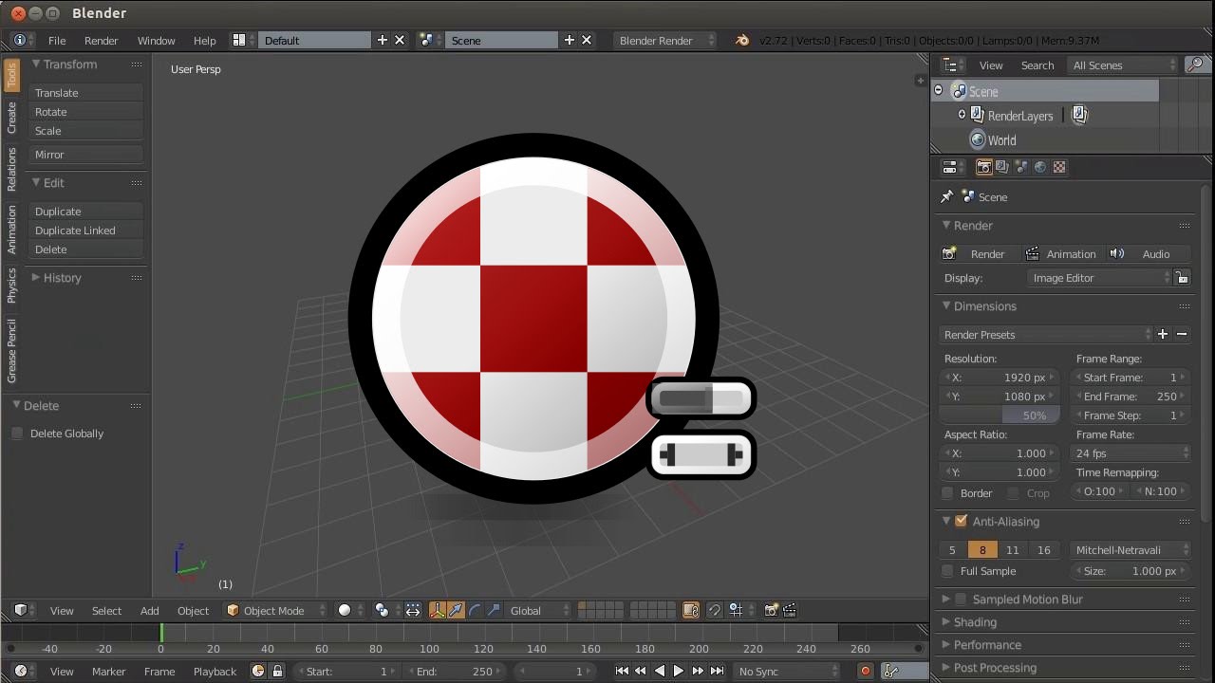Open the outliner editor type selector
This screenshot has height=683, width=1215.
953,65
